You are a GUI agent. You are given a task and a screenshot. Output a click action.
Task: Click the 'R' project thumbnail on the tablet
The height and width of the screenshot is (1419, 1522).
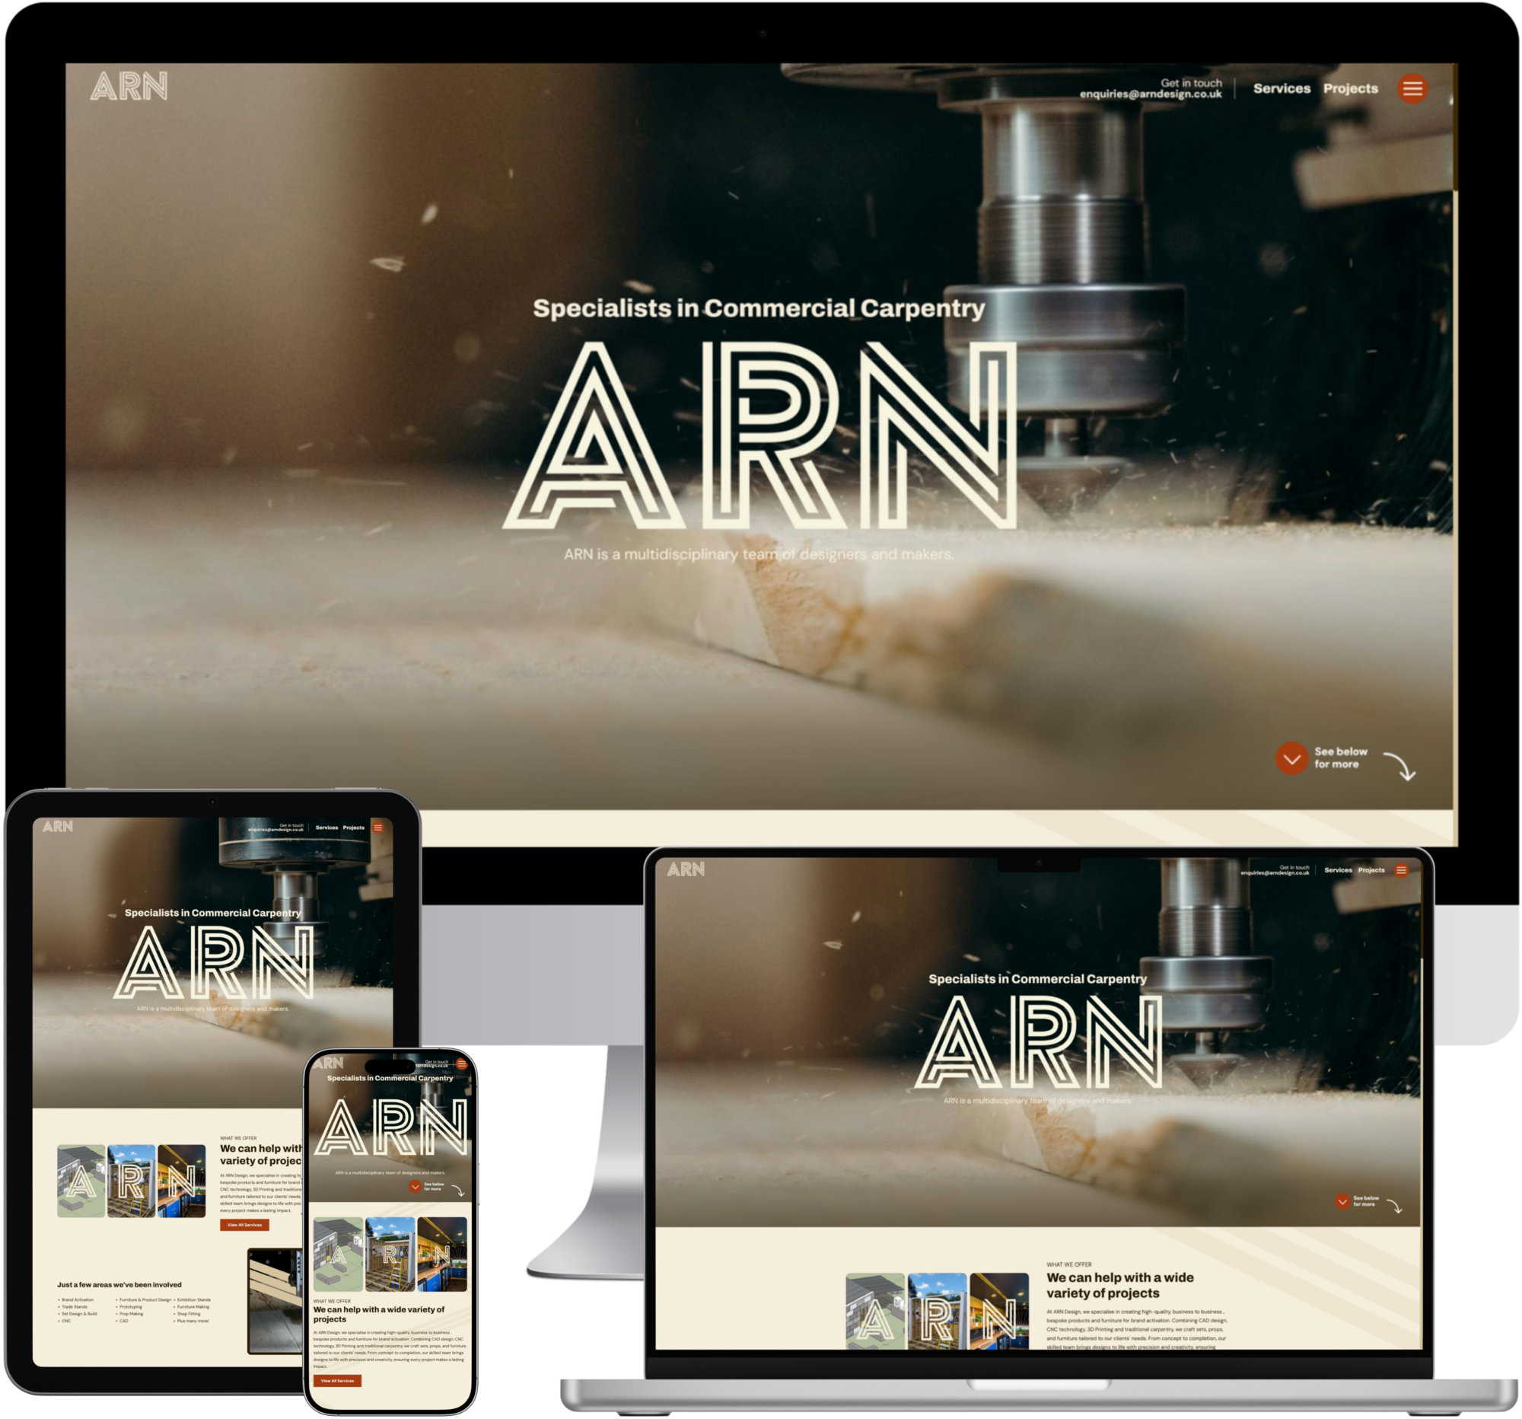131,1181
